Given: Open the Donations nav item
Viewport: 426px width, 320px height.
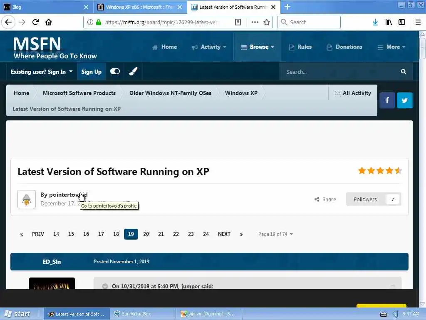Looking at the screenshot, I should [344, 47].
